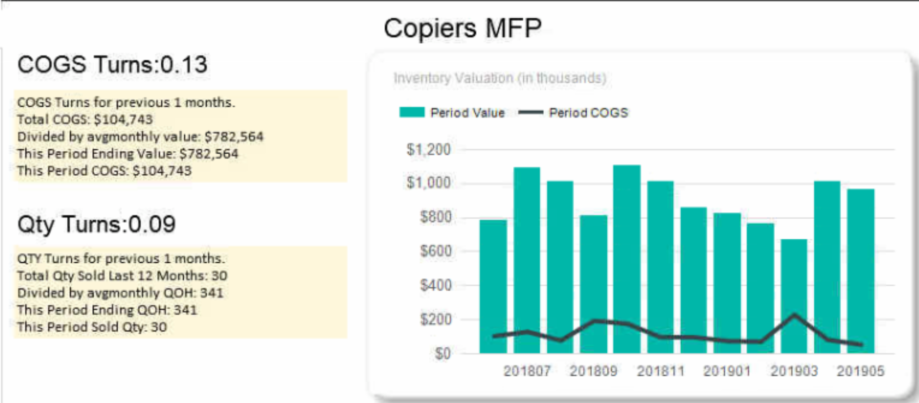Click the COGS Turns:0.13 heading
The width and height of the screenshot is (919, 403).
(x=112, y=64)
